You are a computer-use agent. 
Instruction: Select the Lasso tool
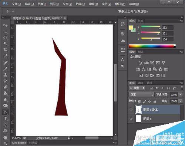(5, 37)
